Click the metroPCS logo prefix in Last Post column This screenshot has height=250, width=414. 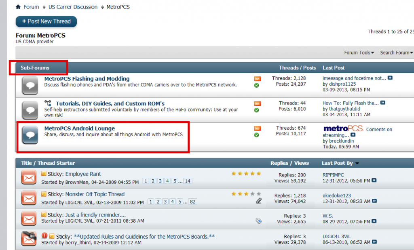(343, 128)
